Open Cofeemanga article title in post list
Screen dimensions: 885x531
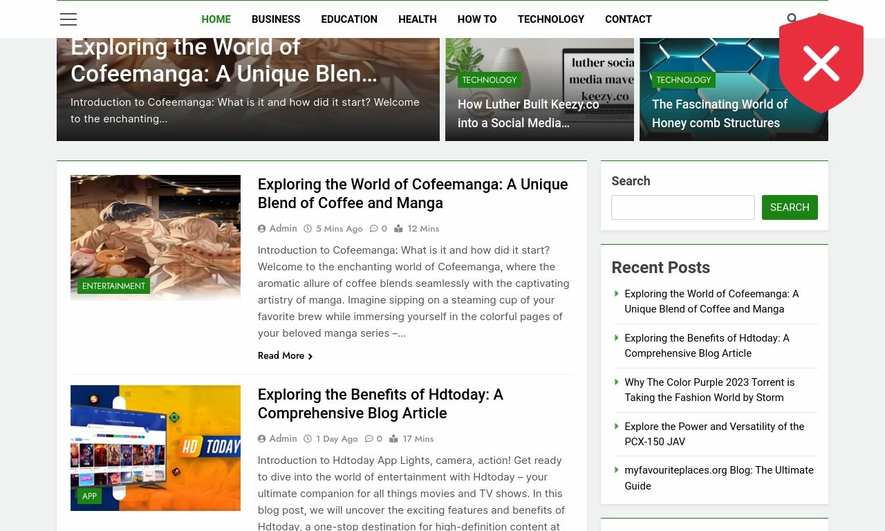point(413,194)
